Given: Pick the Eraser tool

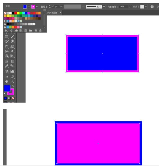Looking at the screenshot, I should pos(12,41).
